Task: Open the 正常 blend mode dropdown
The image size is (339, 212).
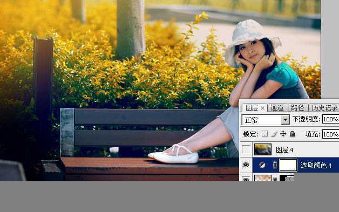Action: click(x=266, y=120)
